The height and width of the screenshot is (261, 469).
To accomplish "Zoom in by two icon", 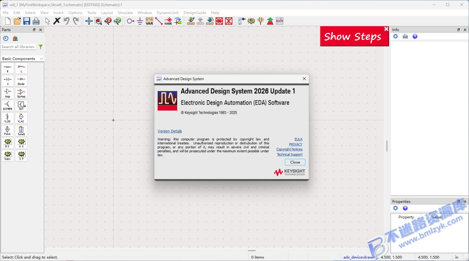I will tap(108, 21).
